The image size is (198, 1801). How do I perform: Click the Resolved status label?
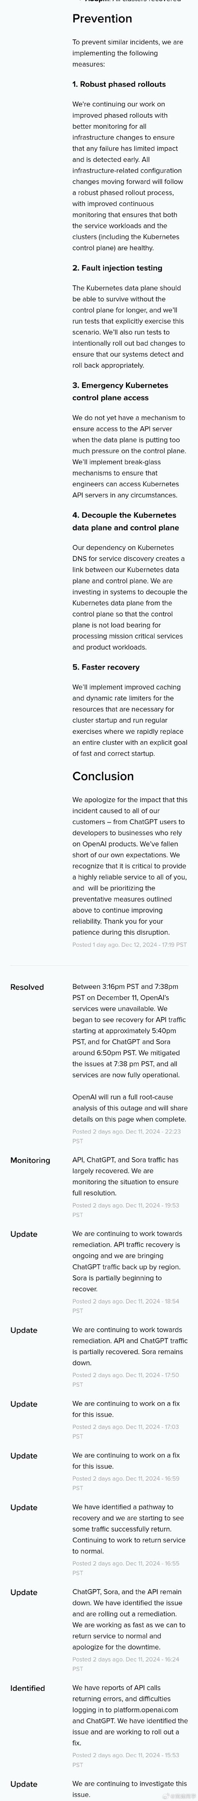27,987
